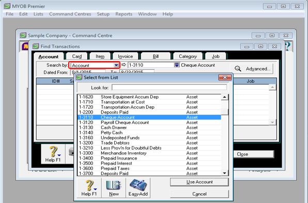This screenshot has width=308, height=203.
Task: Select 1-3700 Deposits Paid row
Action: coord(149,173)
